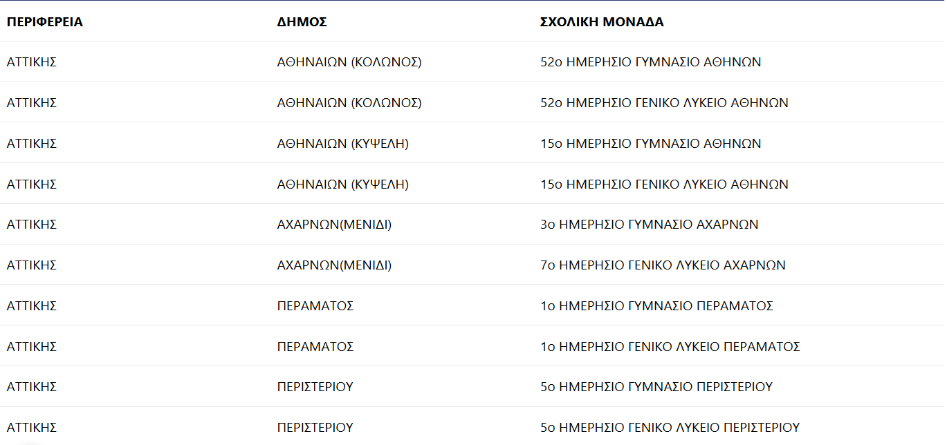Click 1ο ΗΜΕΡΗΣΙΟ ΓΕΝΙΚΟ ΛΥΚΕΙΟ ΠΕΡΑΜΑΤΟΣ school name
Image resolution: width=947 pixels, height=445 pixels.
click(670, 347)
